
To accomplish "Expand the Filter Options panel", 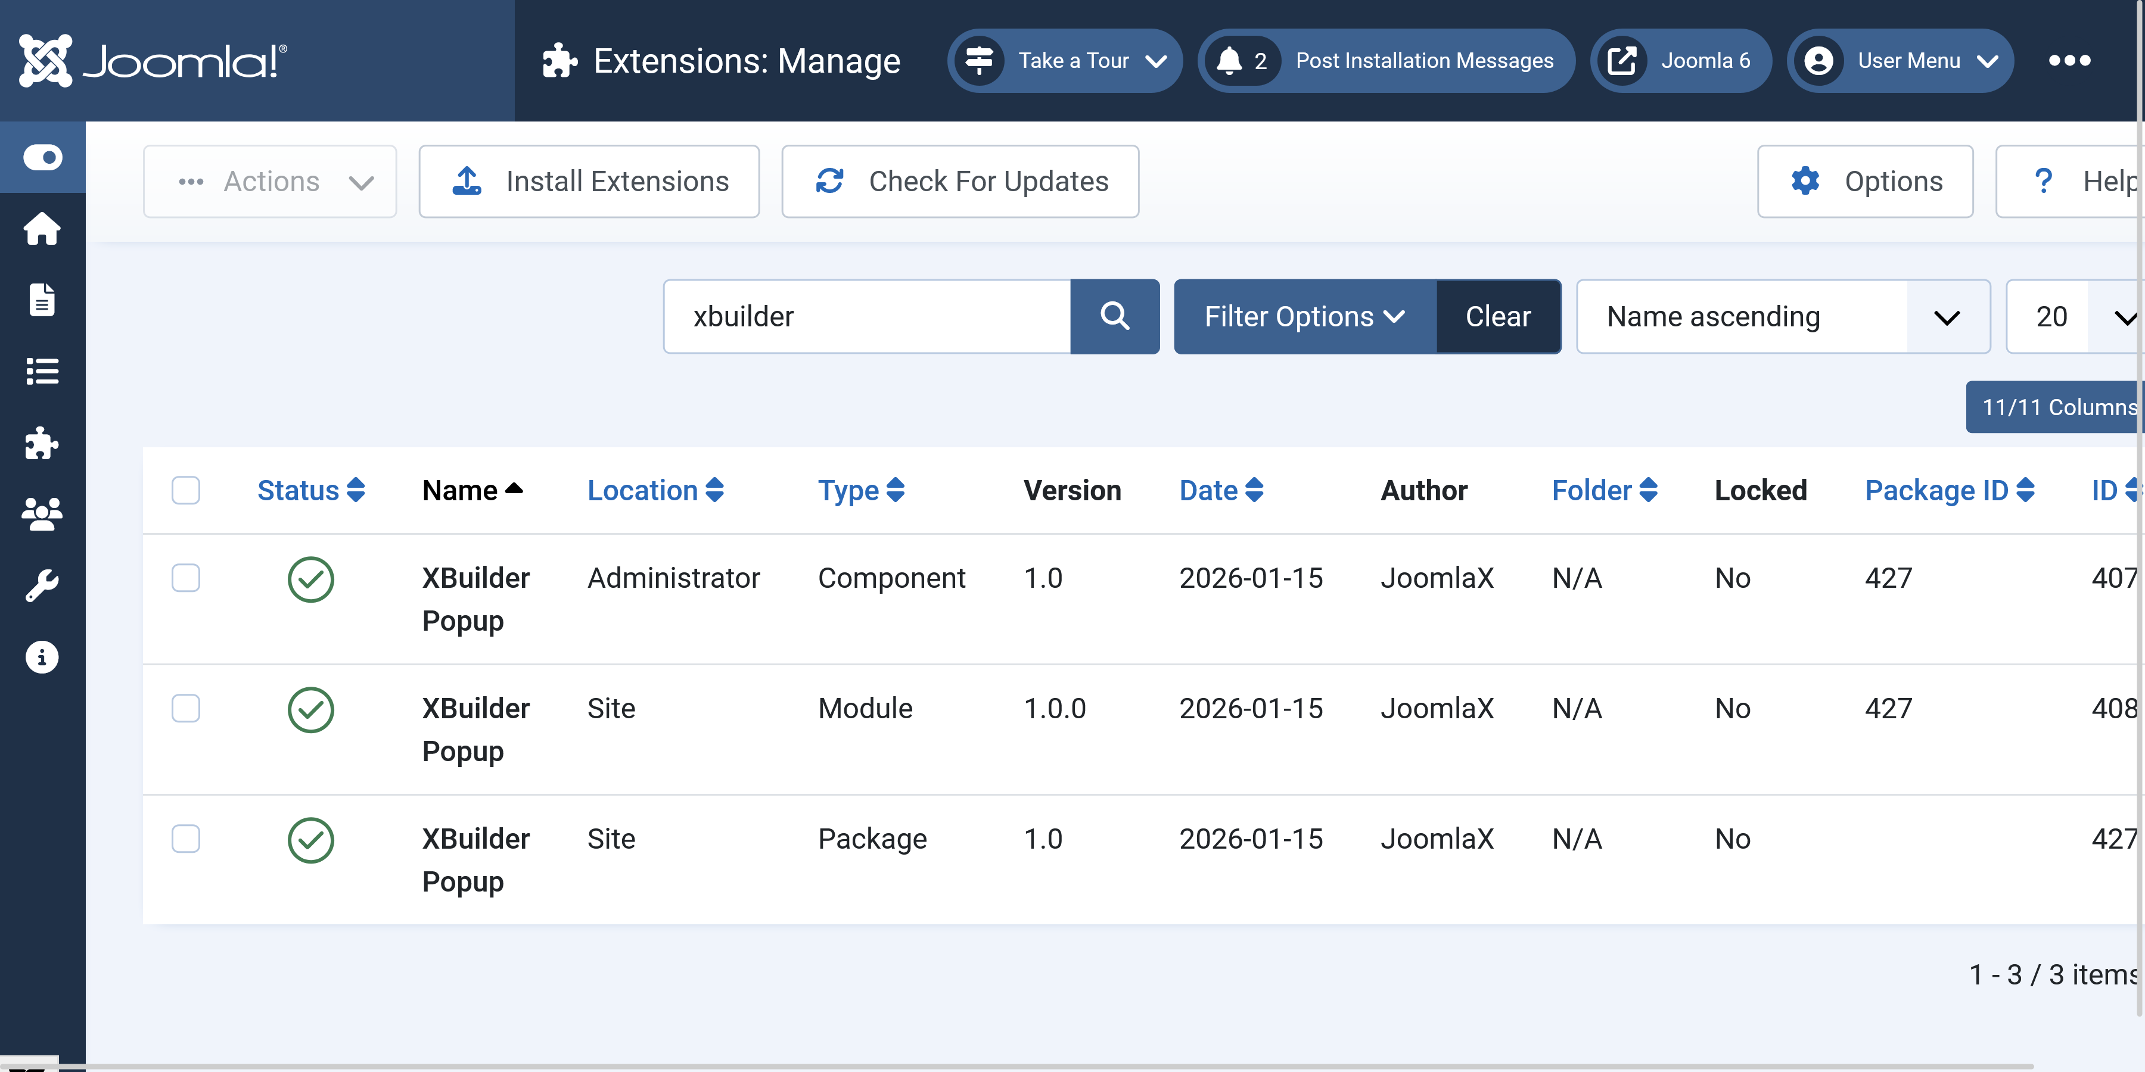I will tap(1304, 316).
